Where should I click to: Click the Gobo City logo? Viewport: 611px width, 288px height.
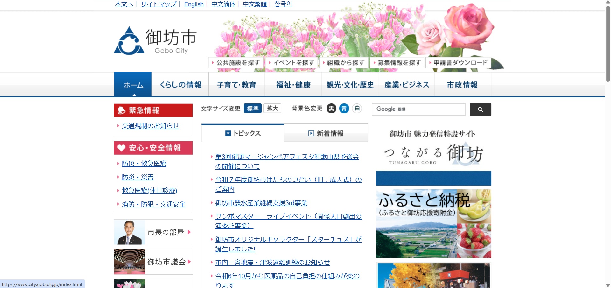click(155, 41)
